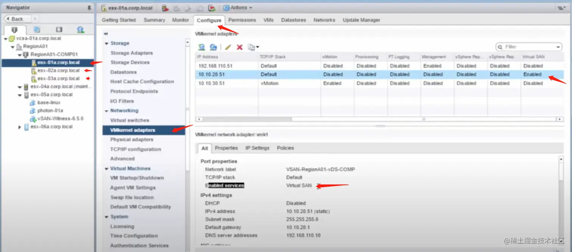This screenshot has height=252, width=572.
Task: Collapse RegionA01-COMP01 cluster node
Action: pos(20,55)
